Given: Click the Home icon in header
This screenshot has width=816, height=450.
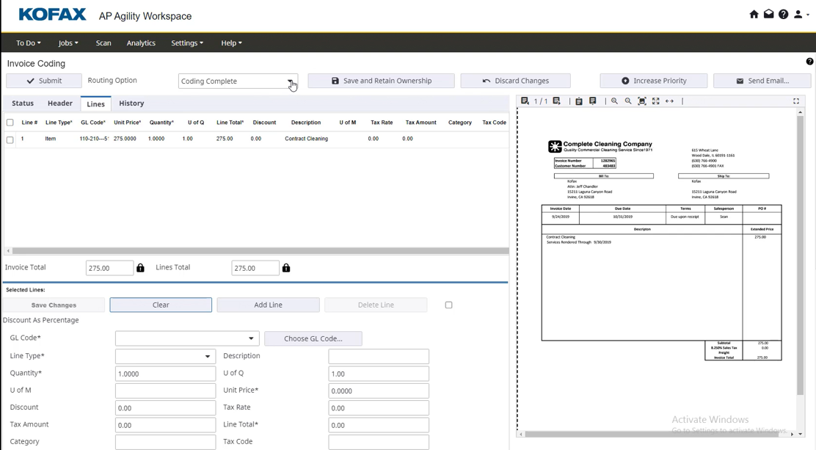Looking at the screenshot, I should coord(754,15).
